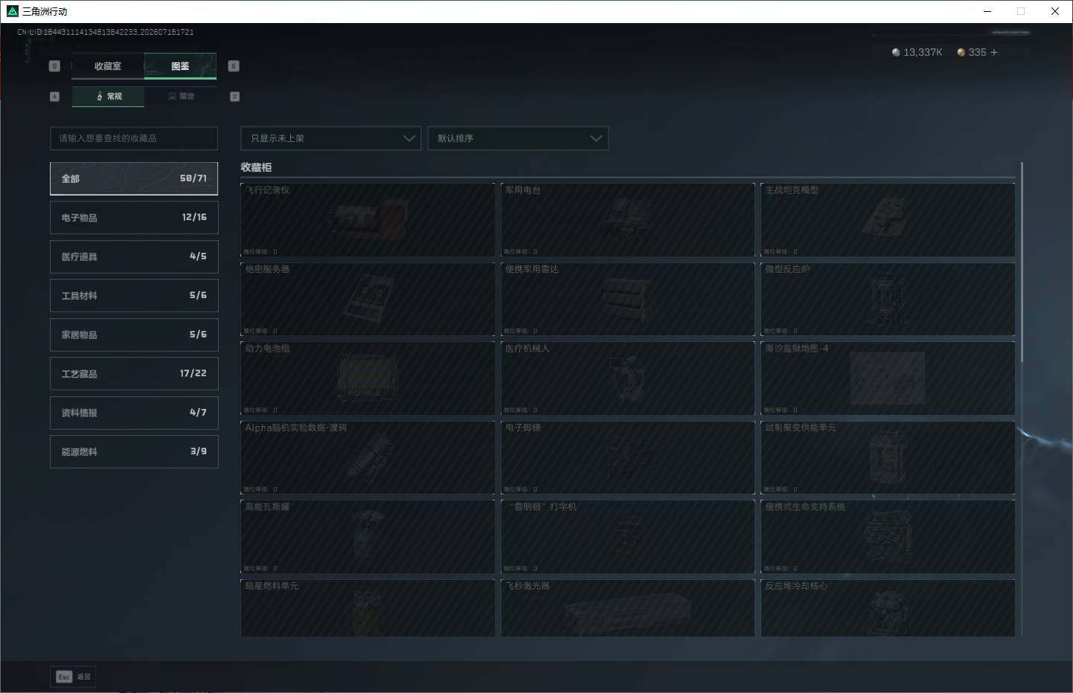1073x693 pixels.
Task: Click the CN UID string text
Action: 106,32
